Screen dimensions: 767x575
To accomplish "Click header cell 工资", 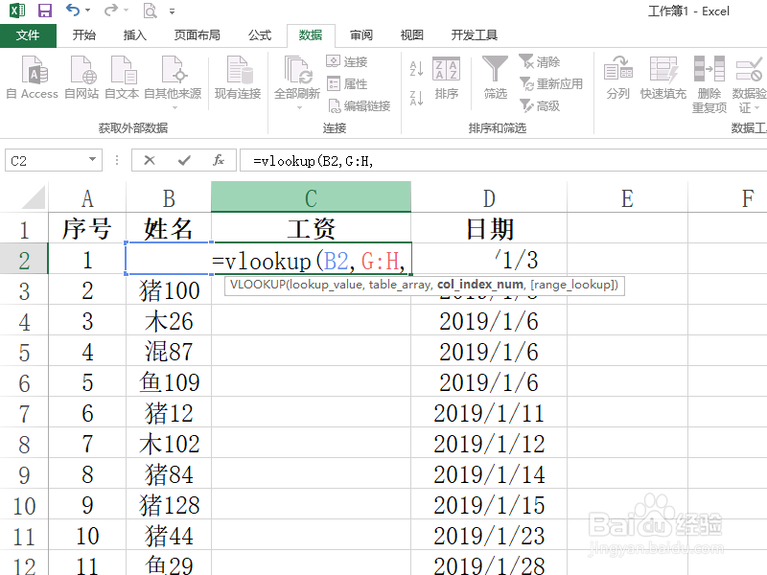I will click(x=311, y=228).
